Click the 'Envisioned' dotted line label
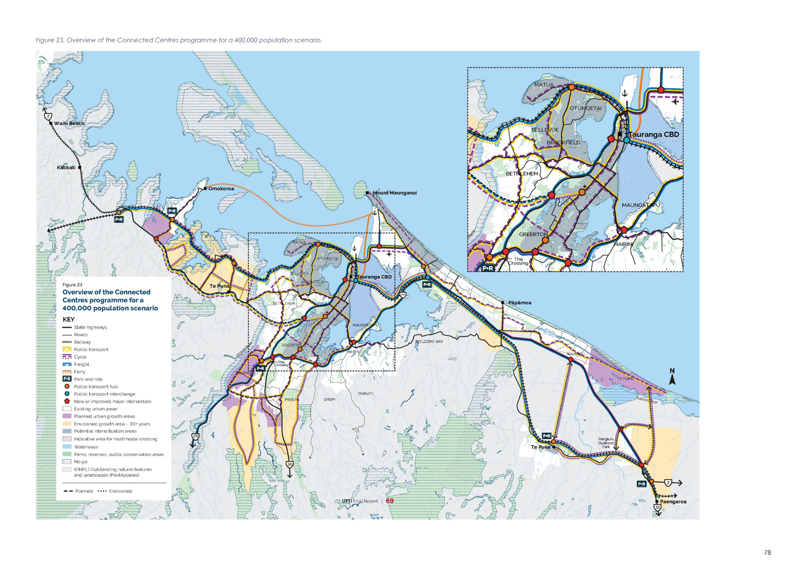The image size is (807, 562). tap(121, 491)
